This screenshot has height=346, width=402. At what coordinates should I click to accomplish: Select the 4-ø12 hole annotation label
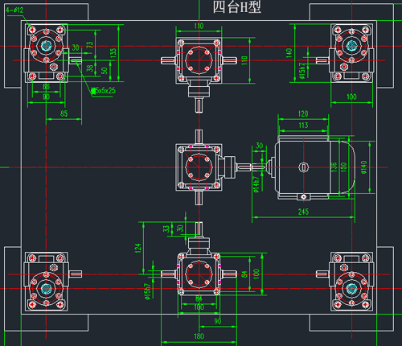click(14, 10)
